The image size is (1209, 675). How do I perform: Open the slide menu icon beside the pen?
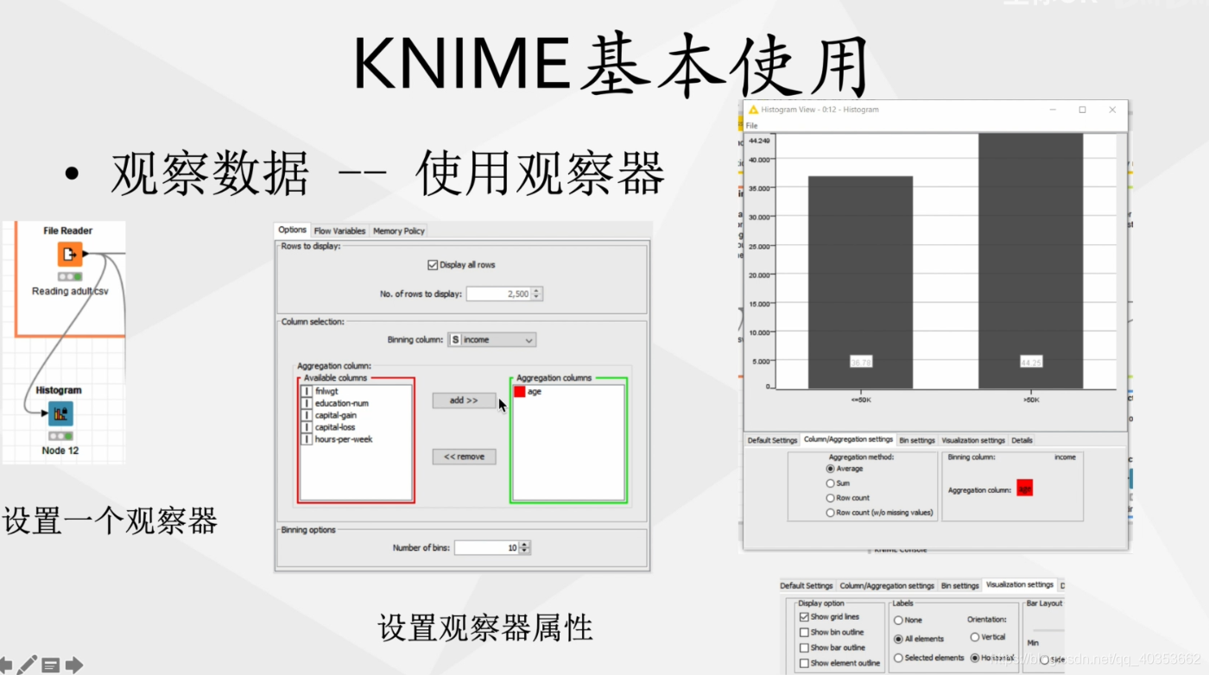click(50, 666)
